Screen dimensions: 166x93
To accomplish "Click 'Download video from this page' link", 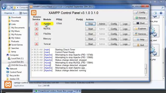I will [56, 91].
